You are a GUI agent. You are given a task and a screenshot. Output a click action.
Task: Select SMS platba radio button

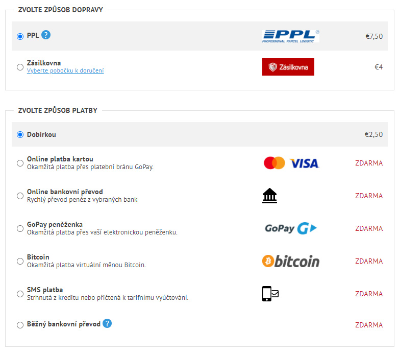point(20,294)
